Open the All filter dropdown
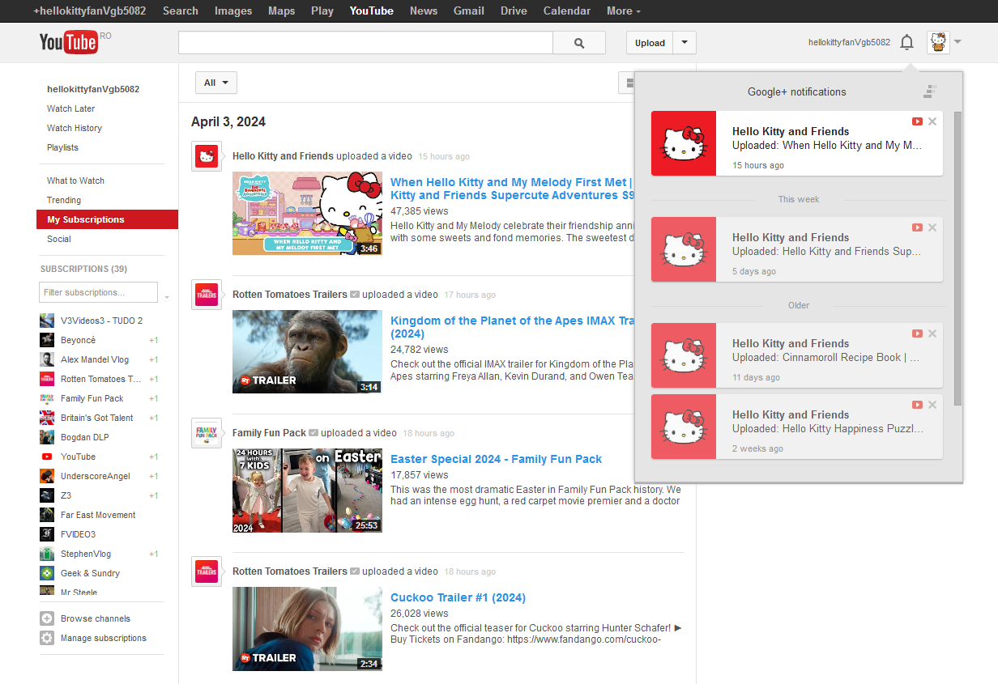This screenshot has width=998, height=684. (215, 83)
